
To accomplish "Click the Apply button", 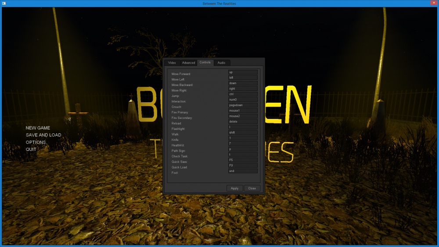I will [234, 188].
